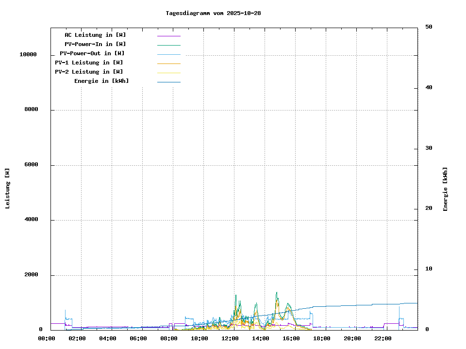The height and width of the screenshot is (349, 466).
Task: Click the light blue PV-Power-Out legend line
Action: coord(168,54)
